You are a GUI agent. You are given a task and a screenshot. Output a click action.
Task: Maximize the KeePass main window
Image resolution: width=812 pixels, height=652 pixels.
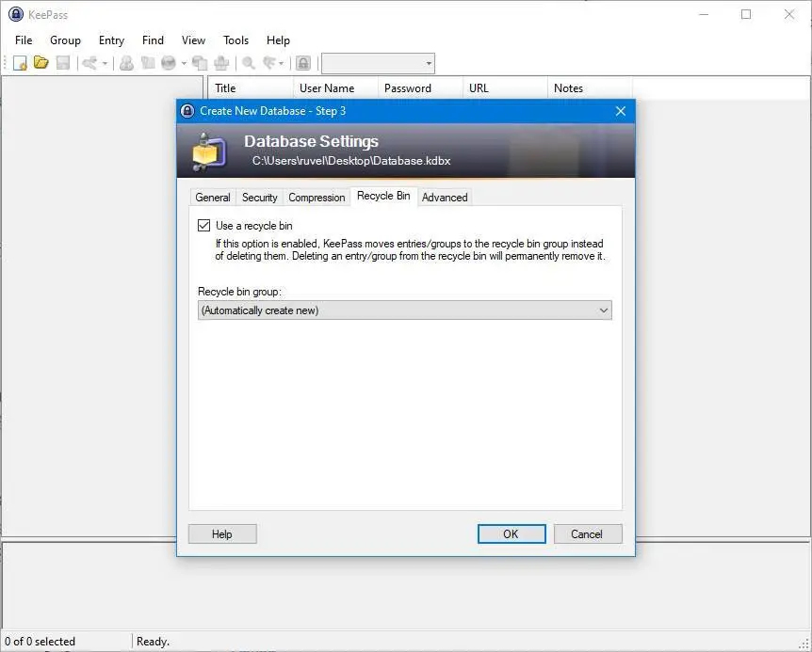pyautogui.click(x=746, y=14)
